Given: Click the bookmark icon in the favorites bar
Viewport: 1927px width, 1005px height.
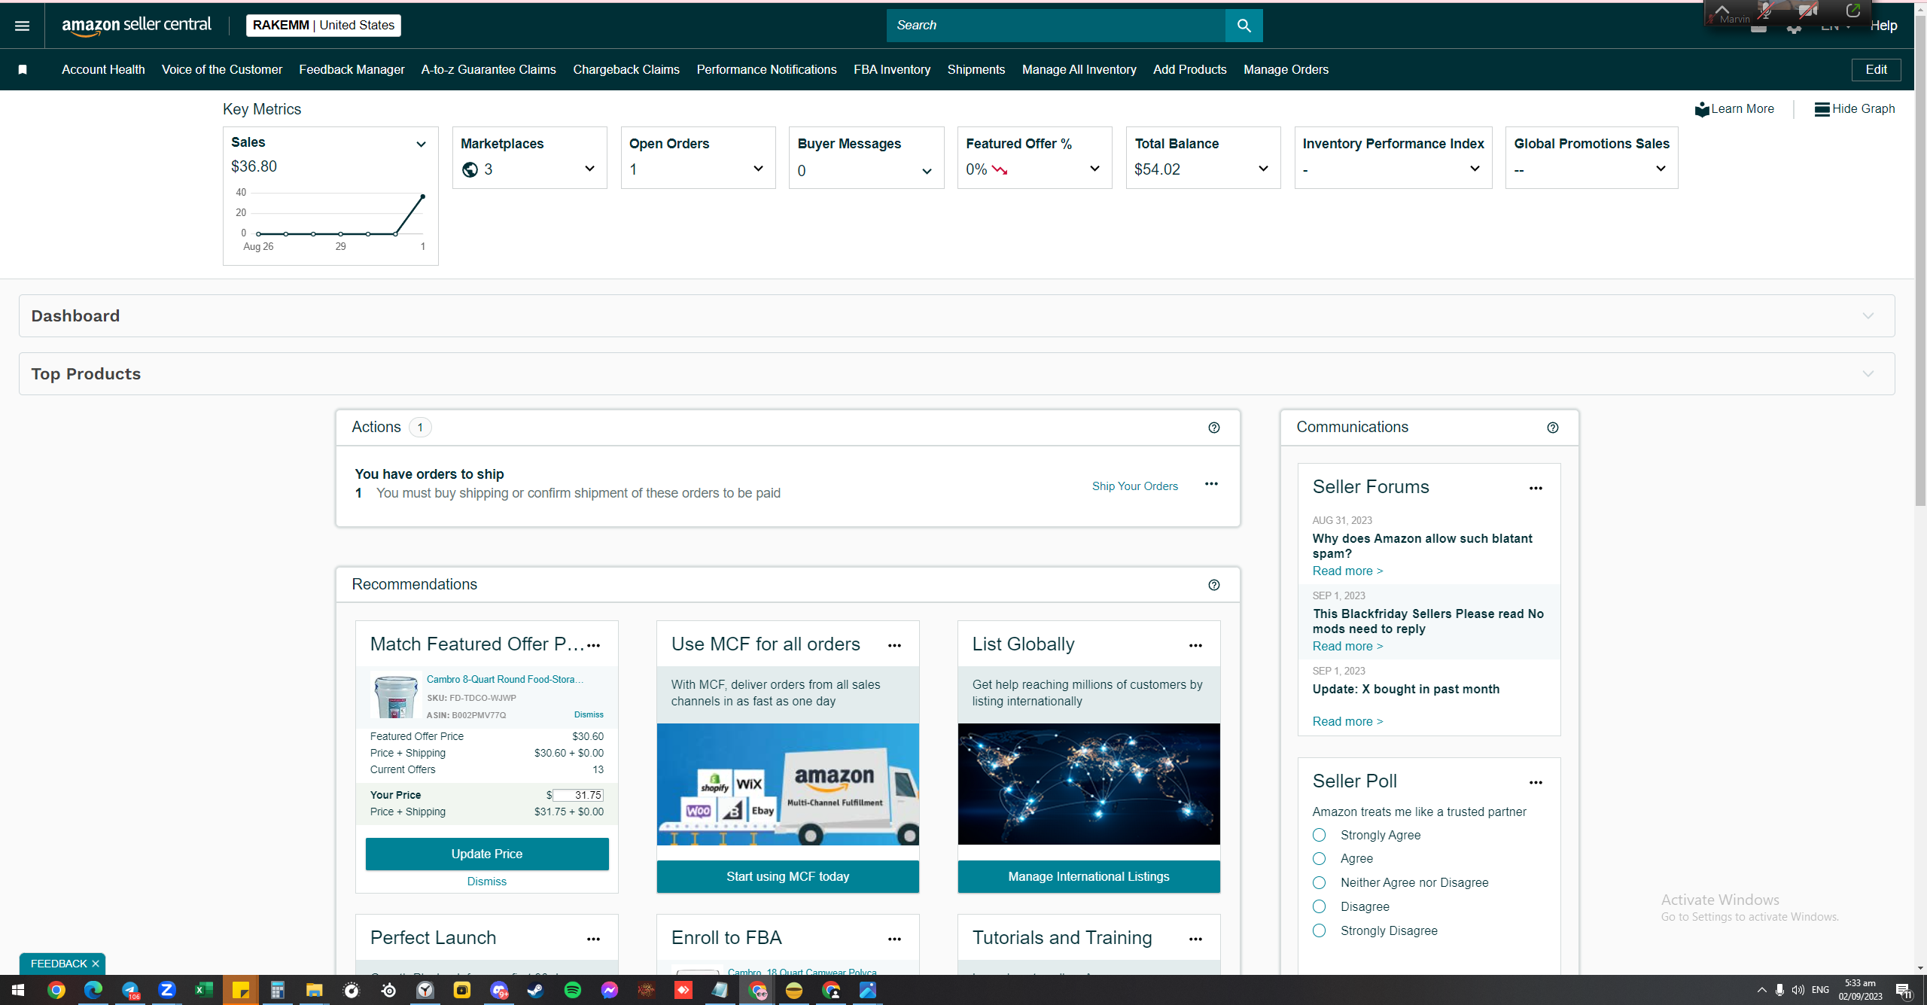Looking at the screenshot, I should [23, 69].
